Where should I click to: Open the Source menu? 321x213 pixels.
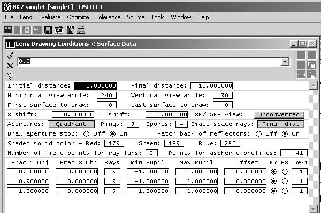[136, 18]
